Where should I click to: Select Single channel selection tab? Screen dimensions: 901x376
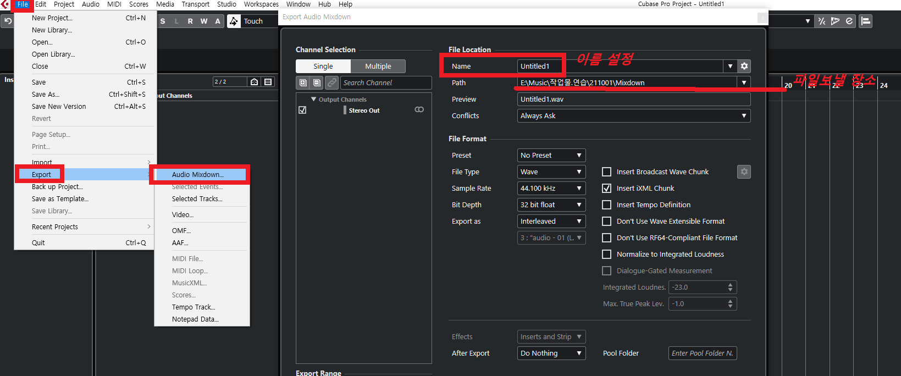coord(323,66)
